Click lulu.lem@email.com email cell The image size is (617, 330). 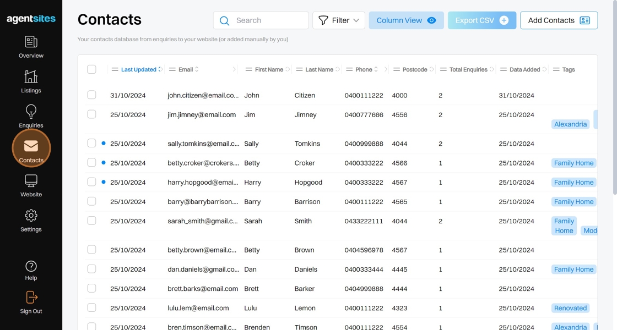198,308
